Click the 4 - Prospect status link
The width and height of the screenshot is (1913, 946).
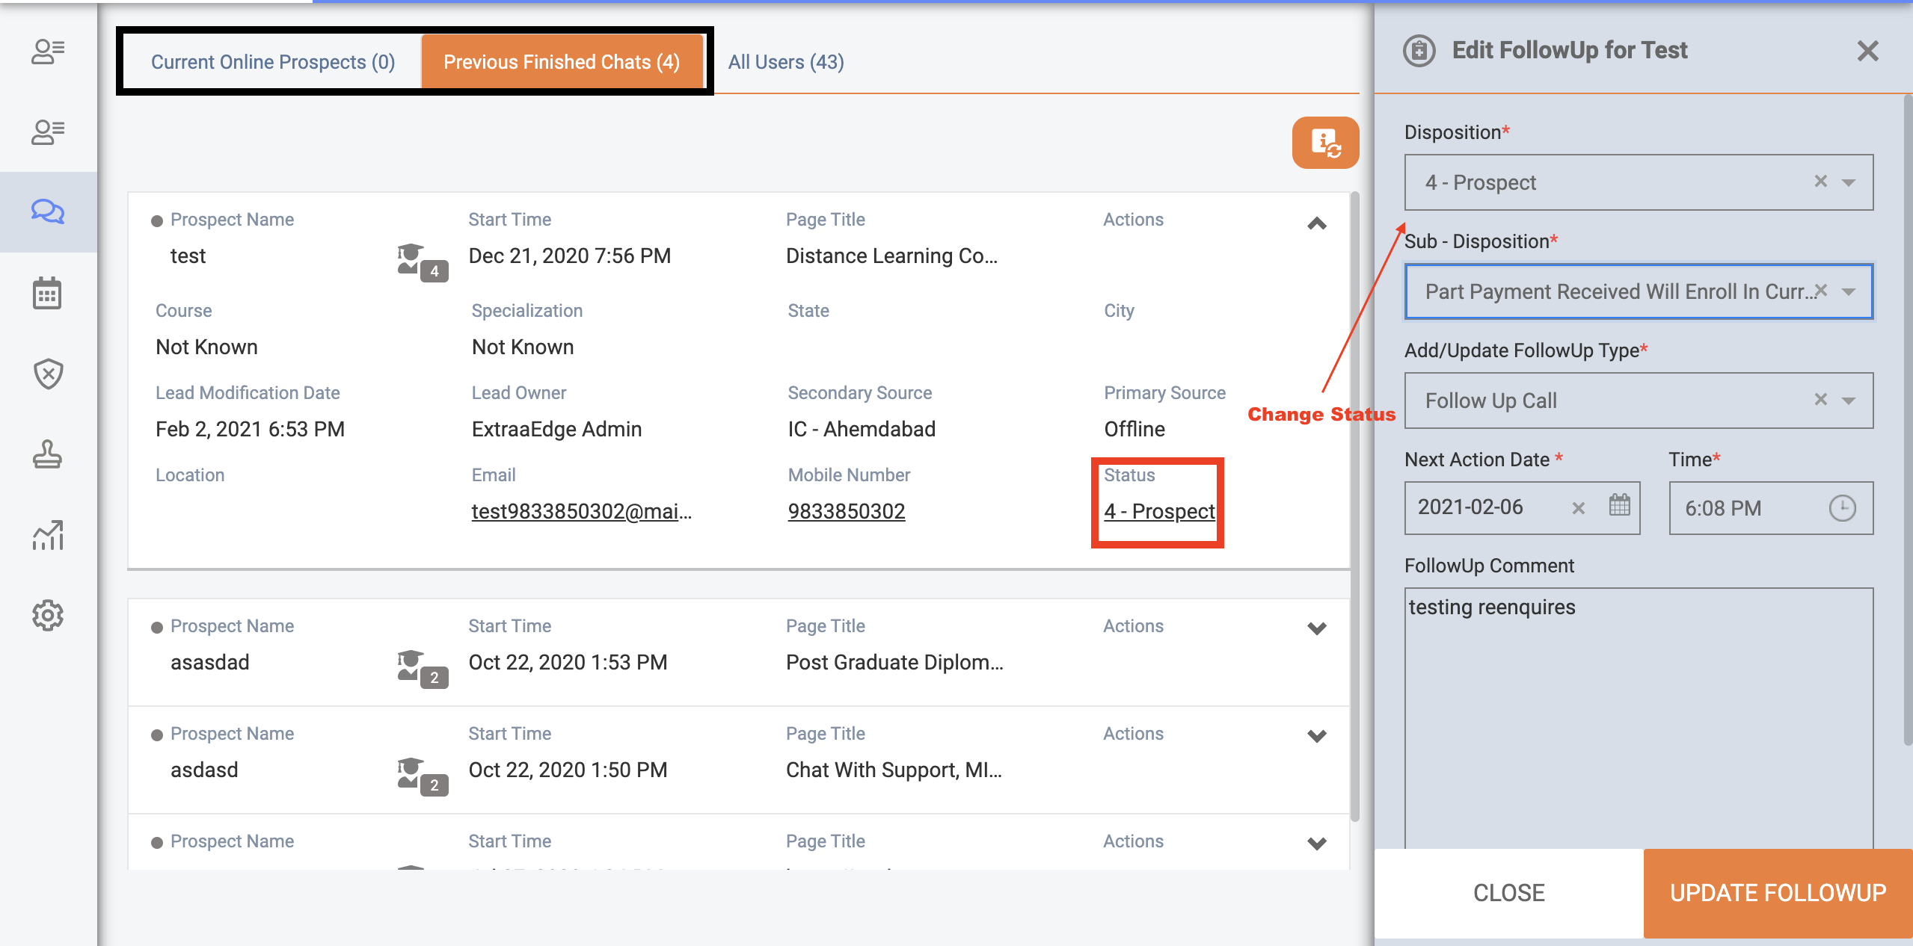pos(1159,511)
